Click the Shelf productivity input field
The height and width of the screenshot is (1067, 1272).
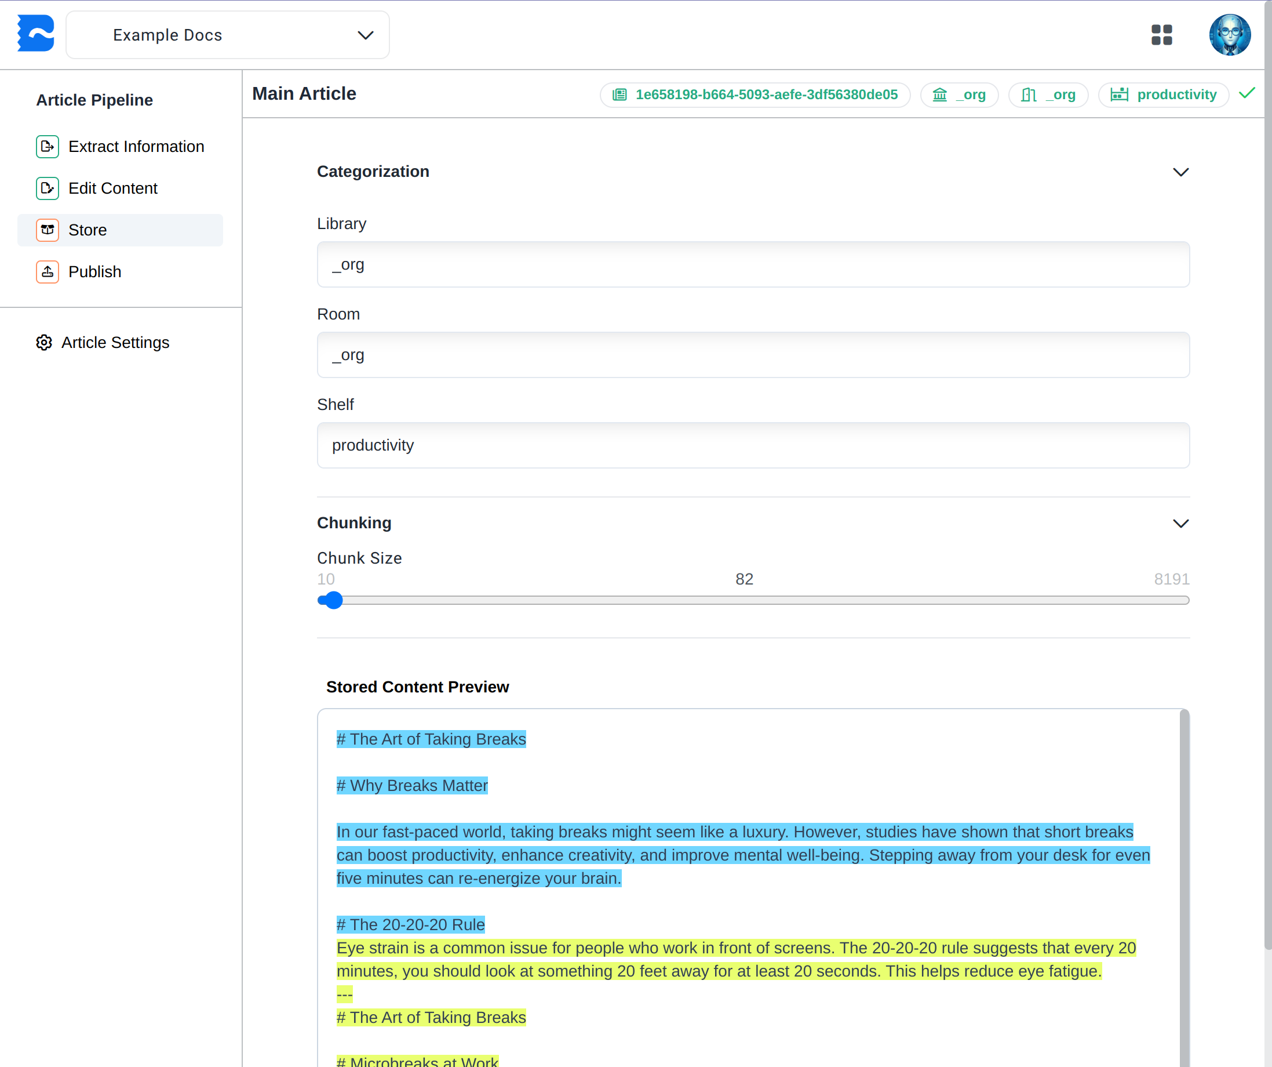pos(753,445)
